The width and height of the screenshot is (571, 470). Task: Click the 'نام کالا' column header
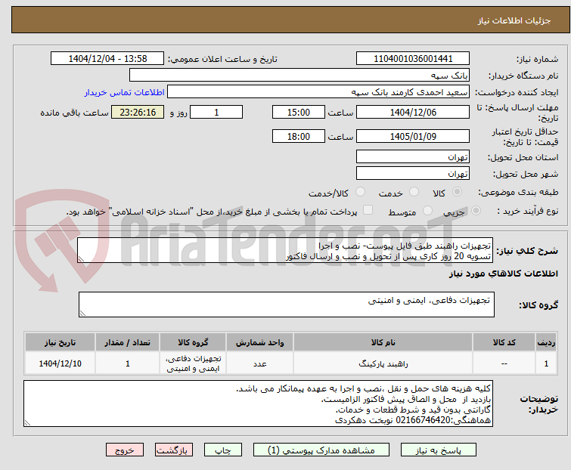(383, 342)
